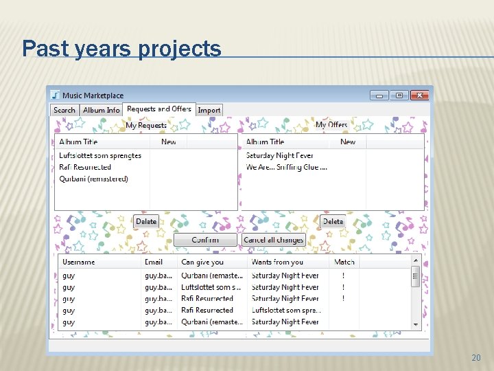494x371 pixels.
Task: Click 'Luftslottet som spre...' in Wants from you
Action: 286,310
